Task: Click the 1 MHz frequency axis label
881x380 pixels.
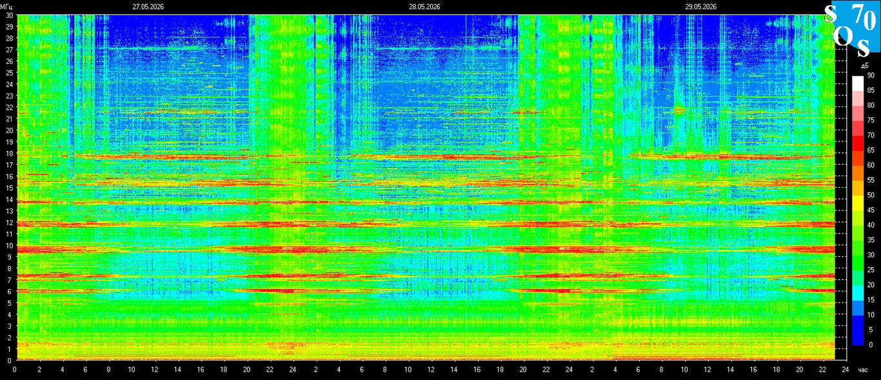Action: [10, 349]
